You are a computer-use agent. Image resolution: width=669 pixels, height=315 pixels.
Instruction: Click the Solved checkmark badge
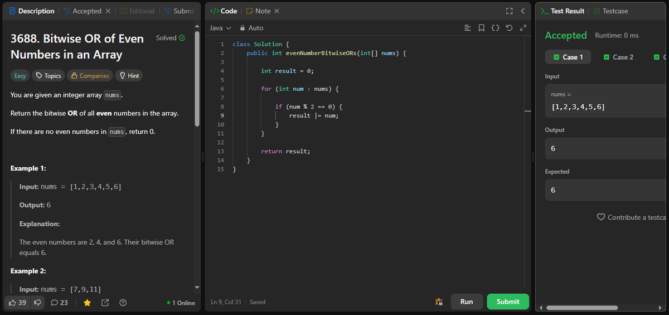171,38
